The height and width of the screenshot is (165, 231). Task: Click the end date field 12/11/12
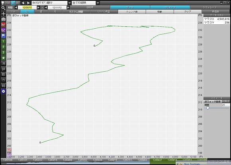(57, 8)
